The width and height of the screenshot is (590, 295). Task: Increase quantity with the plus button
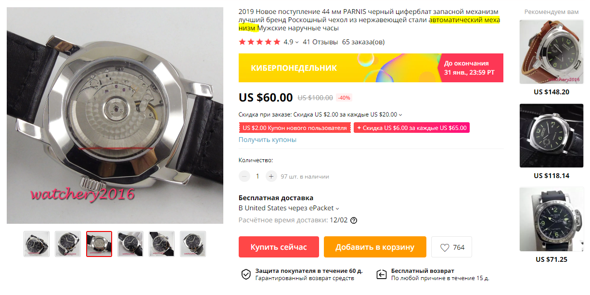click(x=271, y=177)
